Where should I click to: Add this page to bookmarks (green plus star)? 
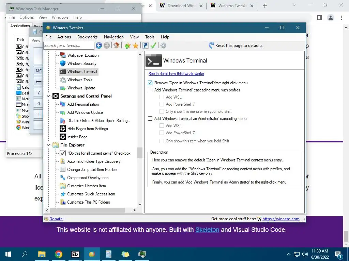click(127, 46)
